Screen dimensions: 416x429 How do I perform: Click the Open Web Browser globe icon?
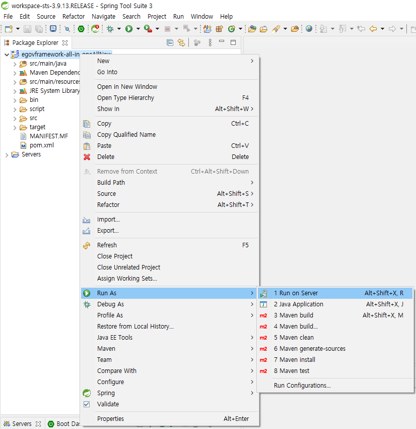click(x=309, y=29)
